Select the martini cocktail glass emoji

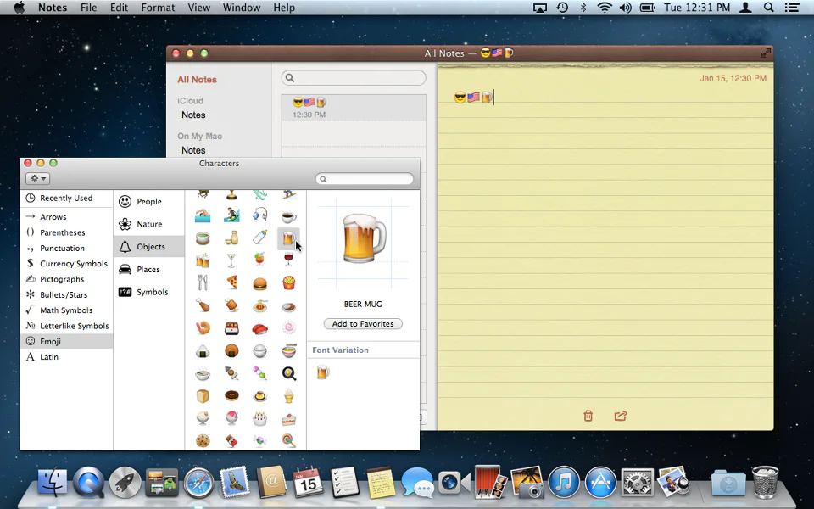click(231, 260)
